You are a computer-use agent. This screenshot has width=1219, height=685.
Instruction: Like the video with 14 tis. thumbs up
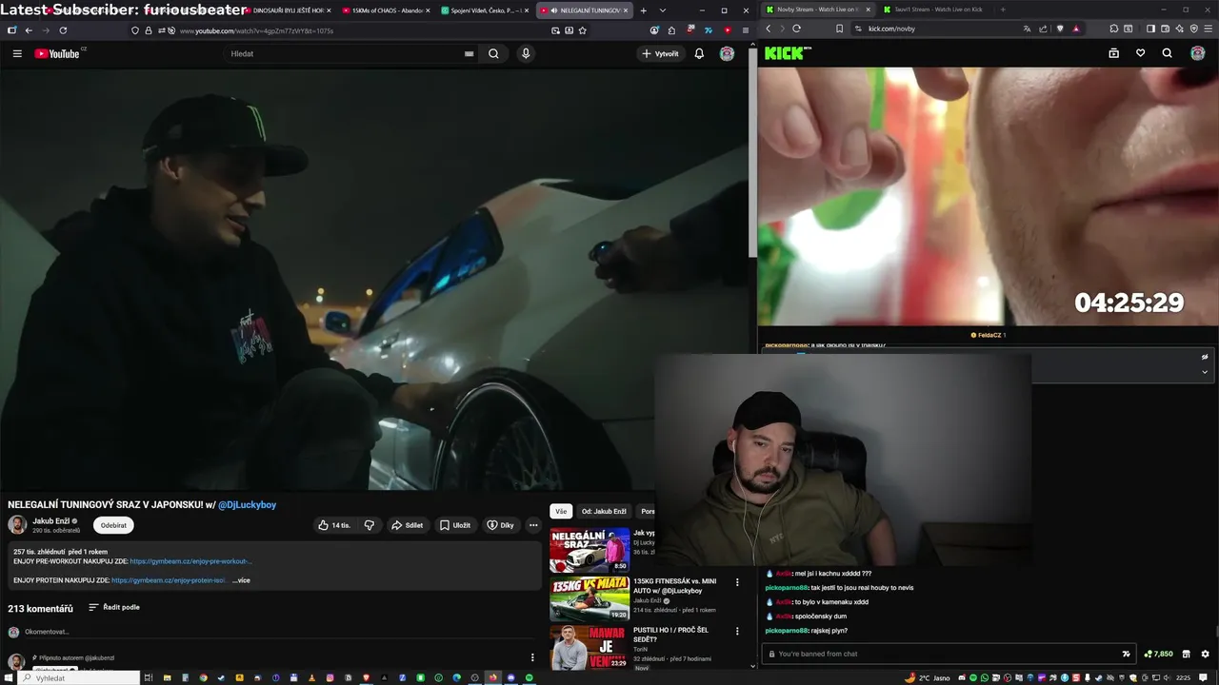[x=334, y=525]
